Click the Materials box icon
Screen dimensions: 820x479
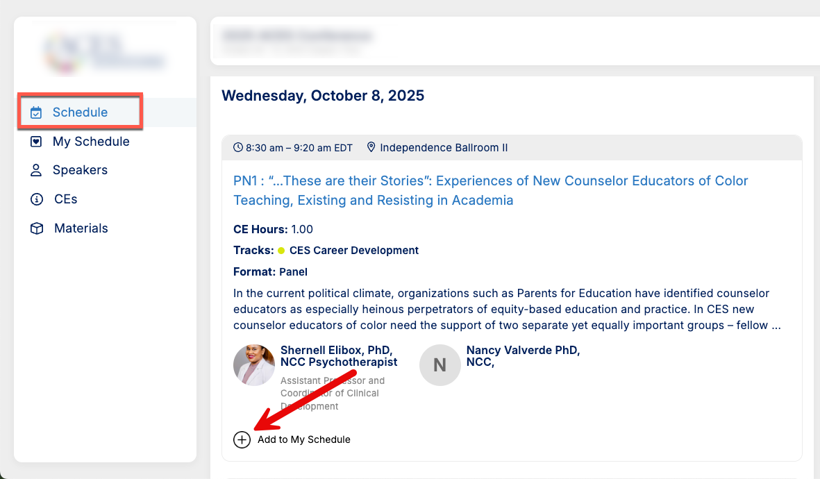37,228
